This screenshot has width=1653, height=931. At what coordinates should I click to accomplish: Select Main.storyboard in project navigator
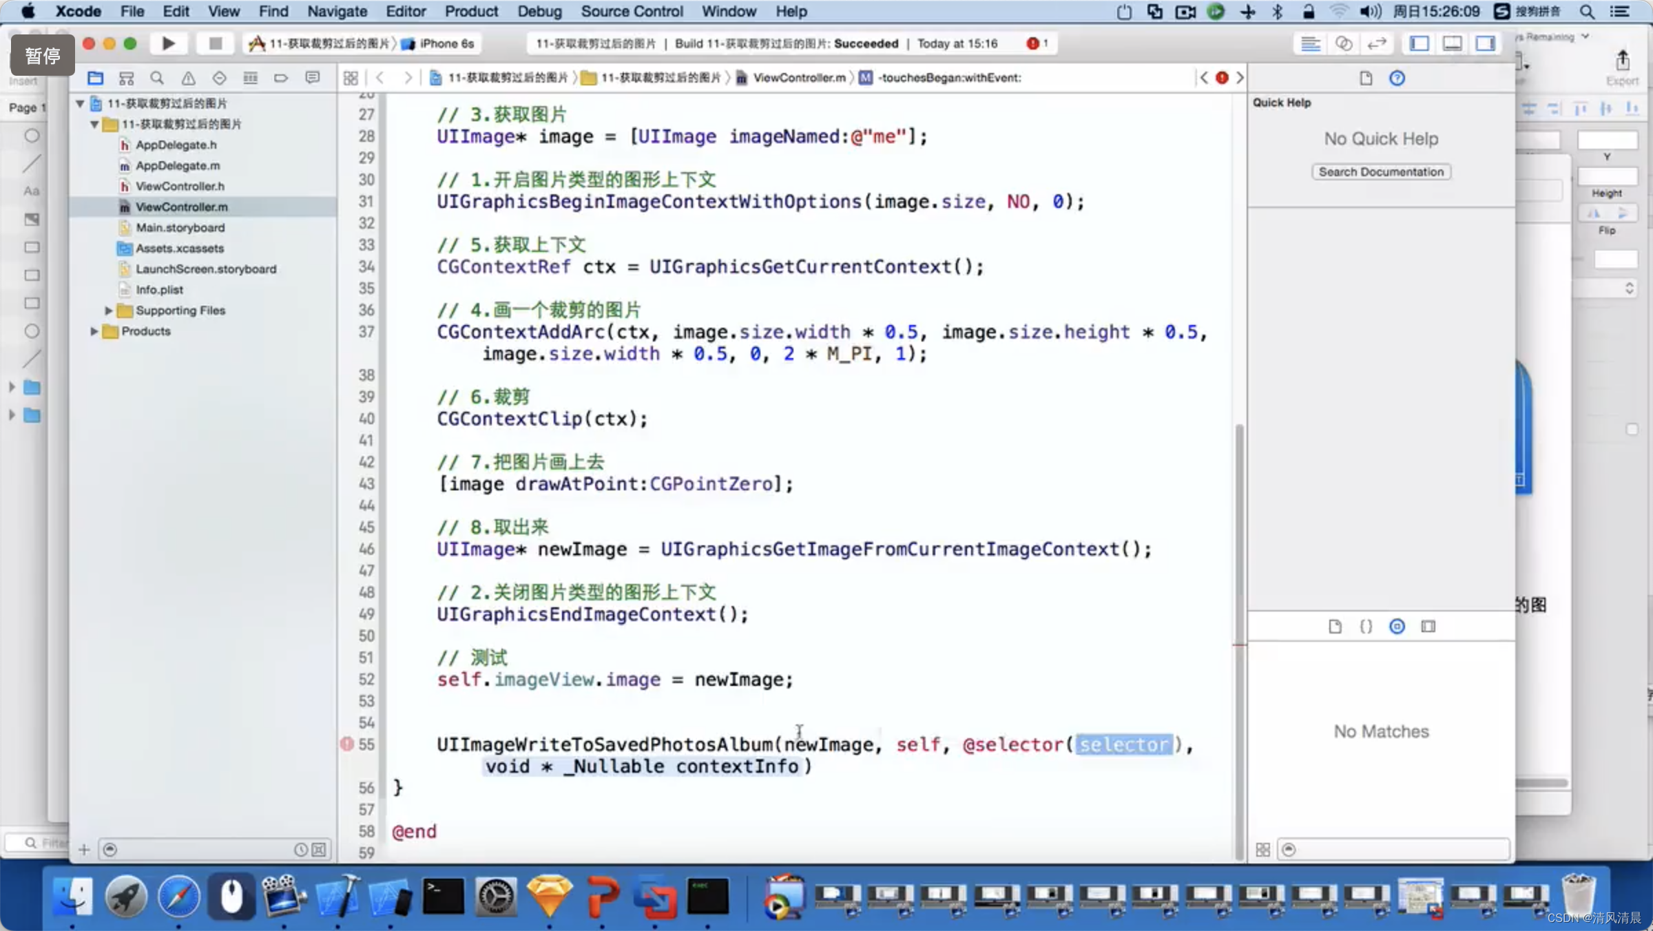click(180, 227)
